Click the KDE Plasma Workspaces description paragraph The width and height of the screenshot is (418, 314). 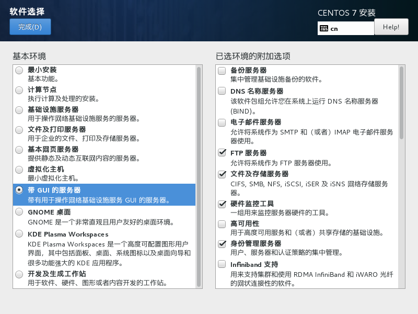click(x=109, y=253)
